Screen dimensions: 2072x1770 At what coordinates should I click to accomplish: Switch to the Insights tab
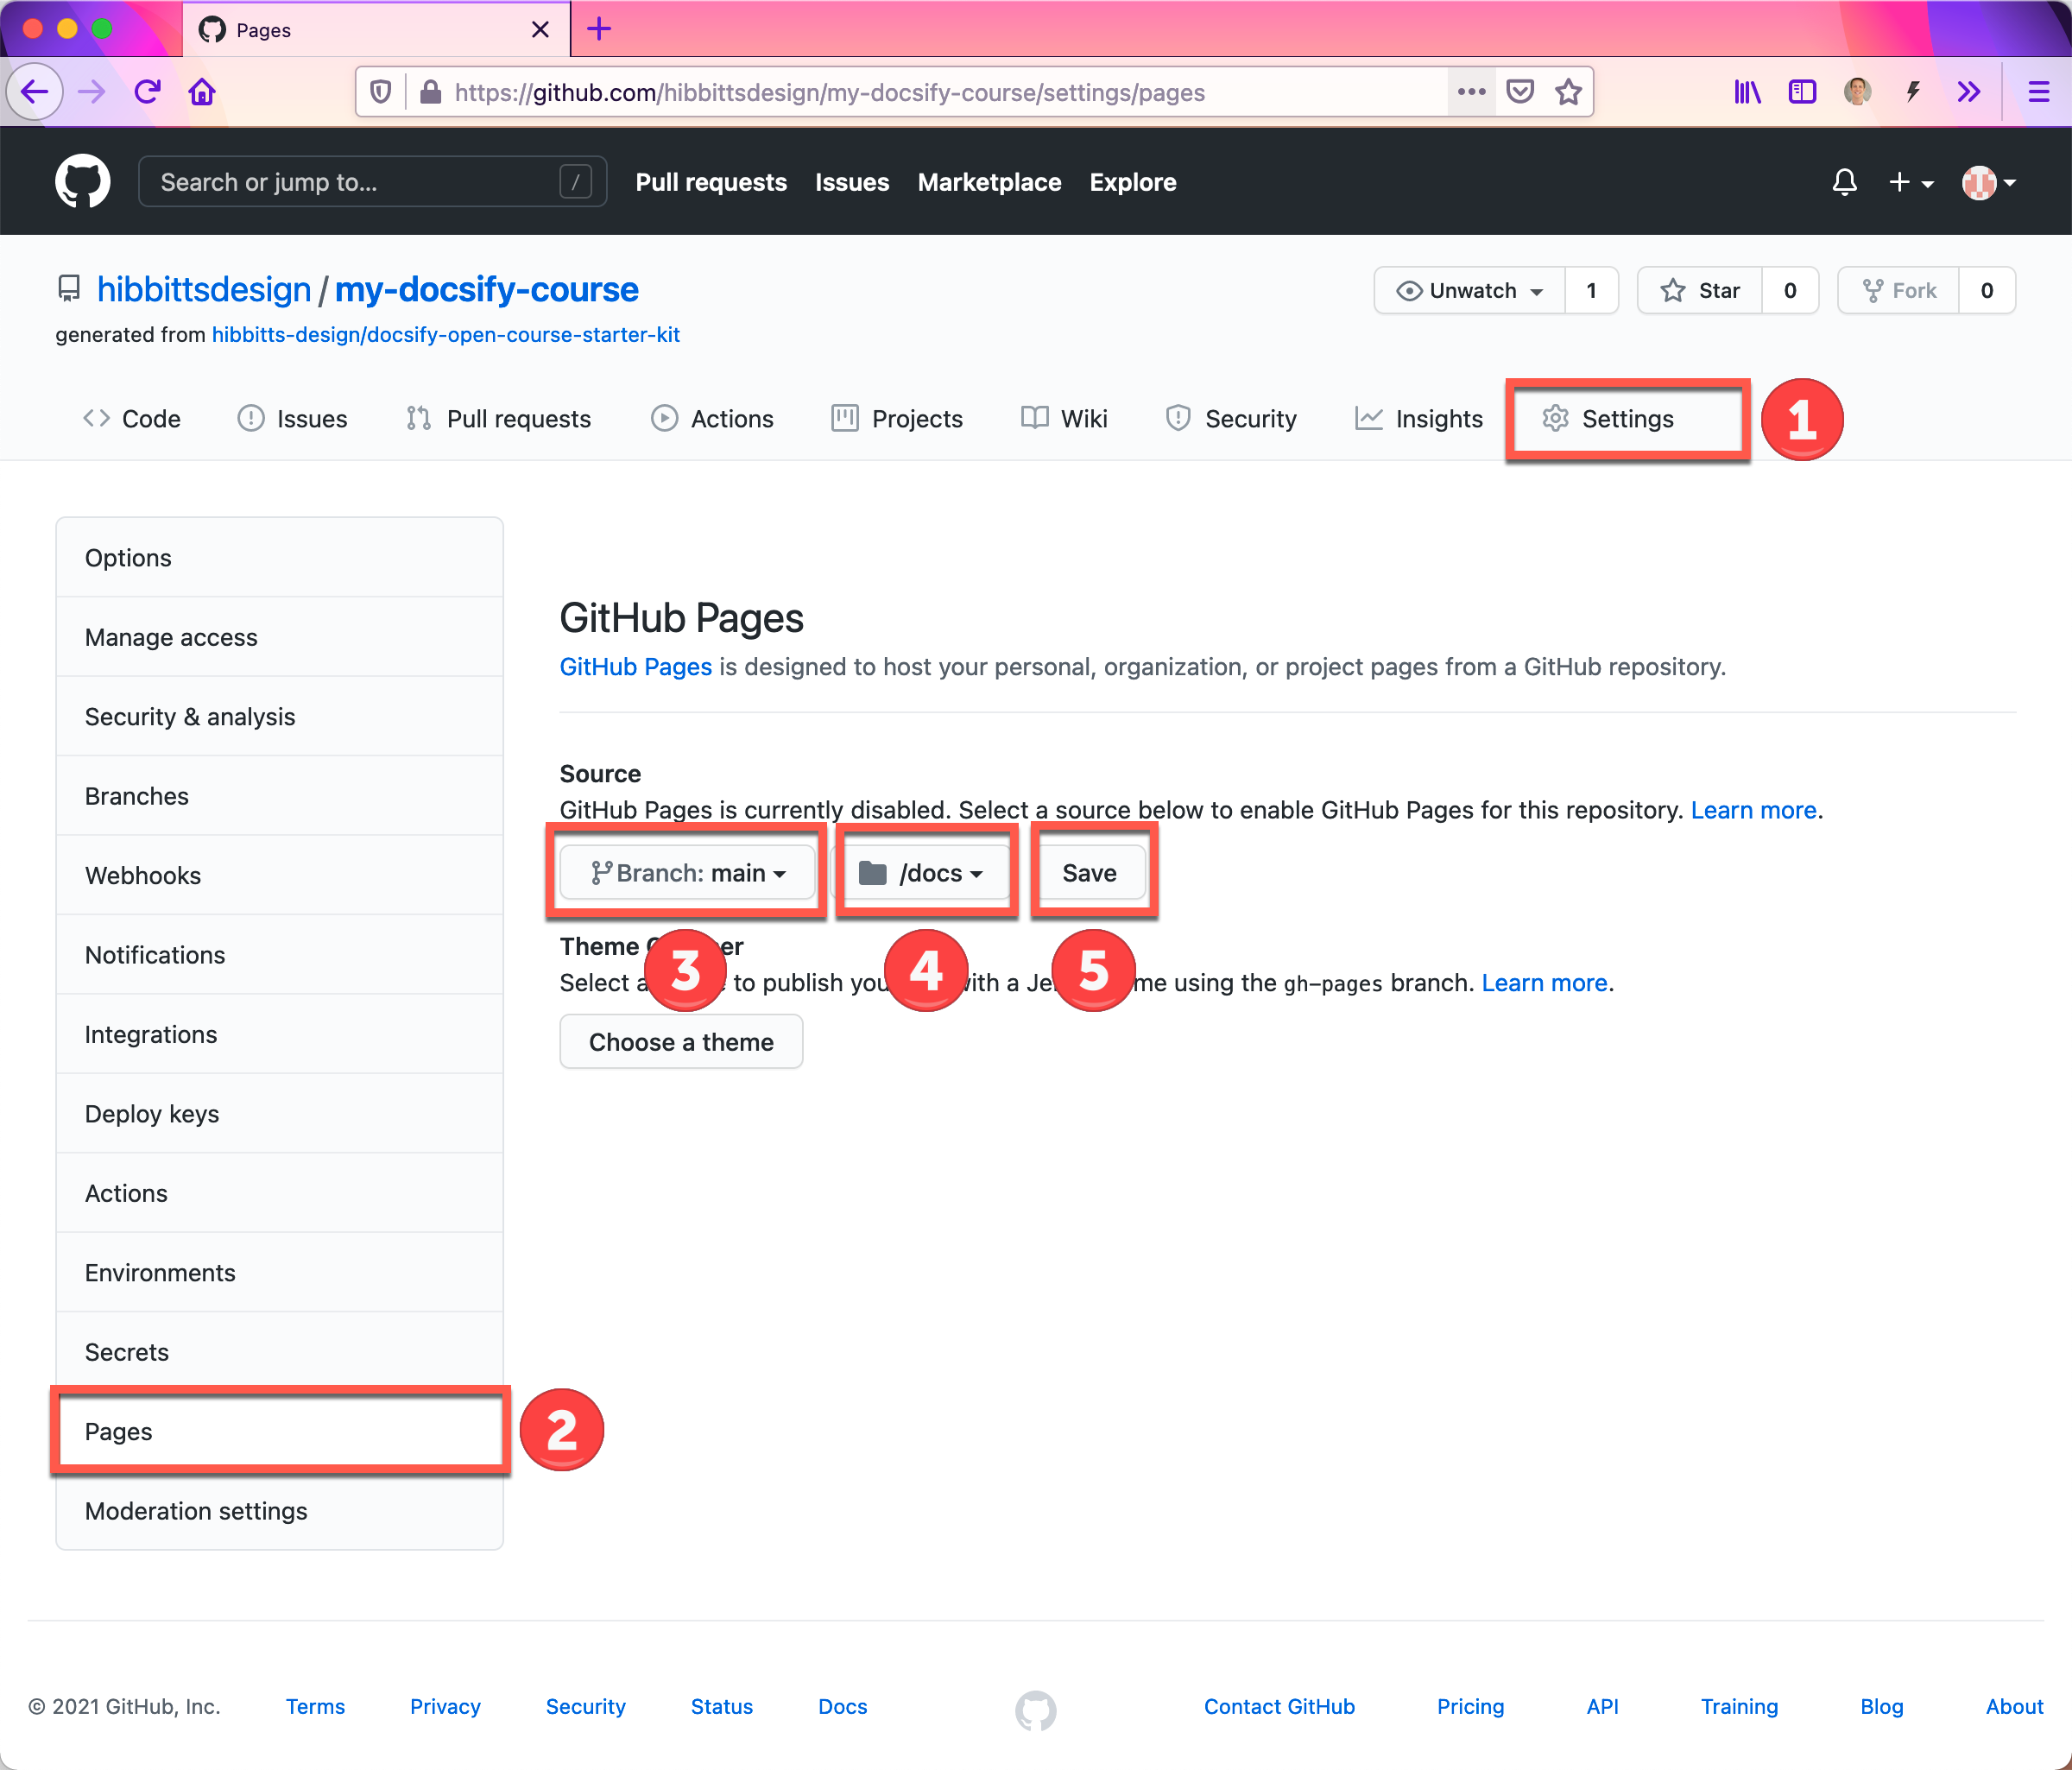coord(1419,419)
